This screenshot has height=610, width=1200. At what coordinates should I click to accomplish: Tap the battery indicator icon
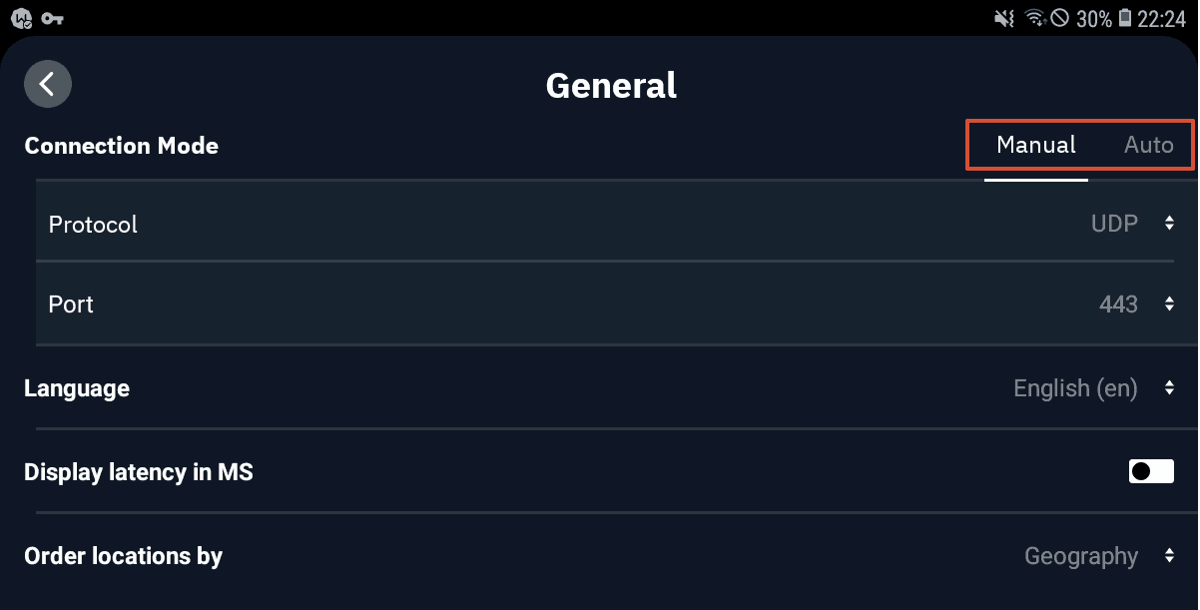pos(1125,18)
